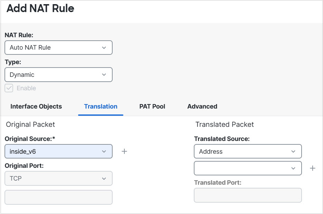This screenshot has width=323, height=214.
Task: Click plus icon beside Original Source
Action: click(124, 151)
